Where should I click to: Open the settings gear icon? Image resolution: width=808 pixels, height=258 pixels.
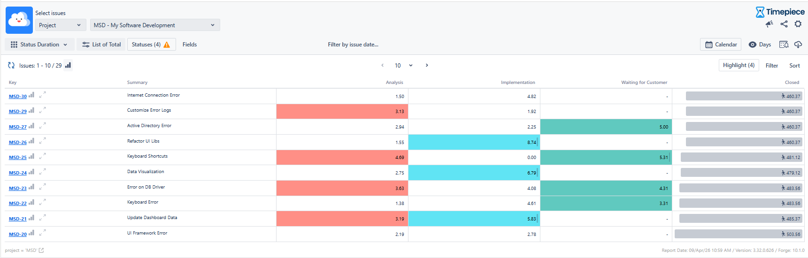pyautogui.click(x=798, y=24)
